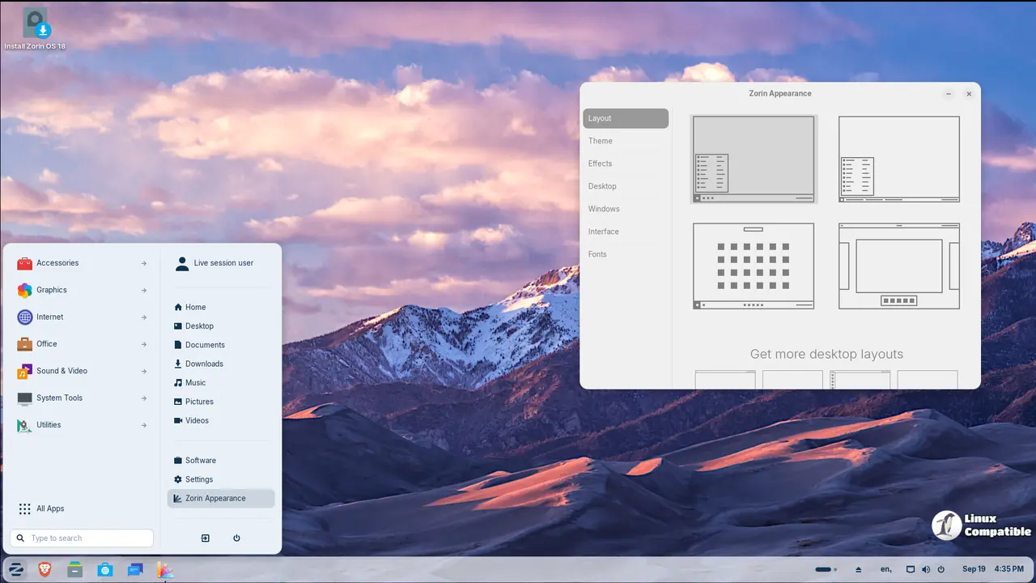Launch Brave browser from the taskbar
The height and width of the screenshot is (583, 1036).
coord(46,569)
